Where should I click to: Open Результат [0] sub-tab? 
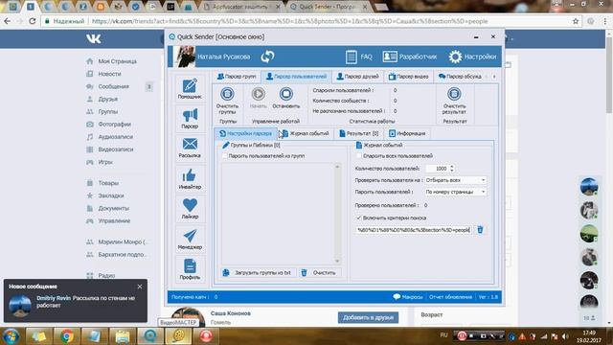point(359,133)
